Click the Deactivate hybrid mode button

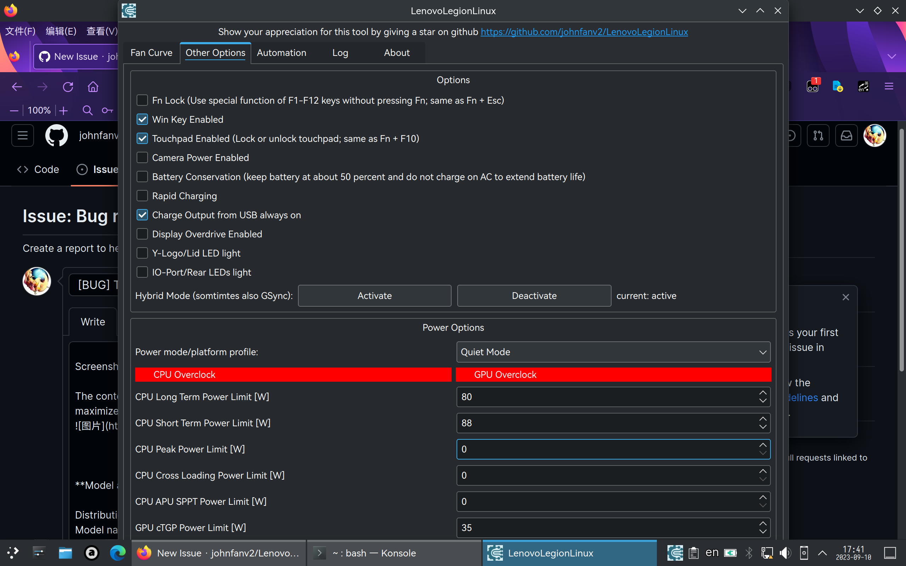pyautogui.click(x=534, y=296)
